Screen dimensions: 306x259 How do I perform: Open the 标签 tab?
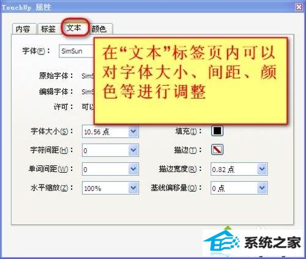49,29
